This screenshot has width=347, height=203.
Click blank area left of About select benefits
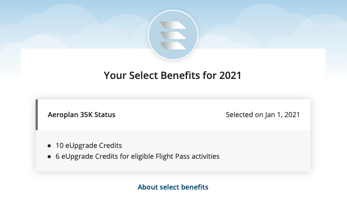78,187
